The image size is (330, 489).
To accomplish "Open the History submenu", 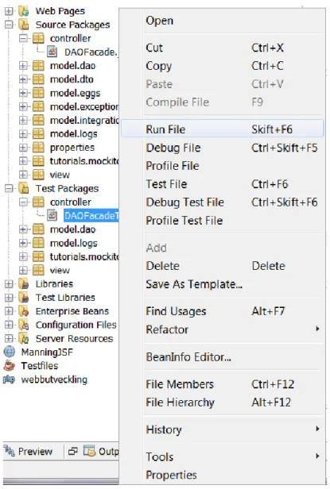I will [x=222, y=429].
